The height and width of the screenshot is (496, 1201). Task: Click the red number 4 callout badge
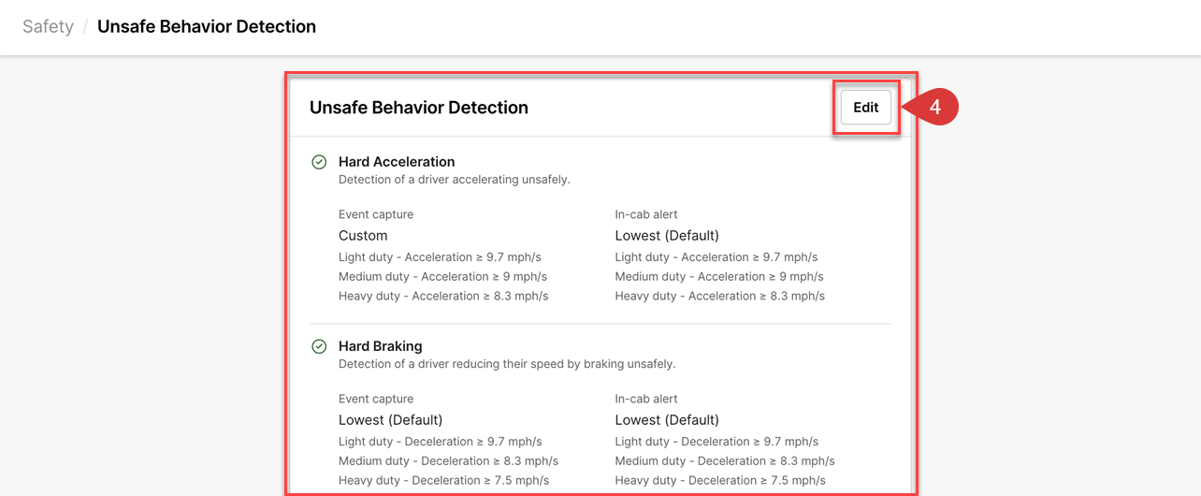click(x=934, y=108)
